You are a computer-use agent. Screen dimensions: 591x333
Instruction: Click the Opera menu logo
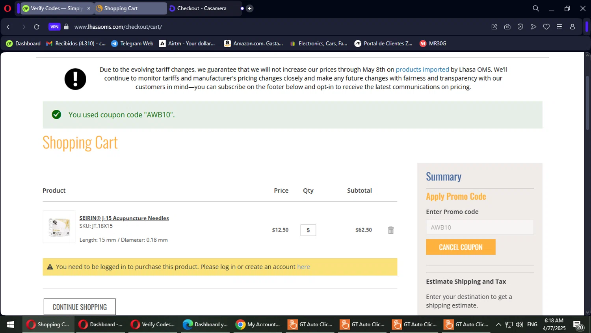(x=7, y=8)
